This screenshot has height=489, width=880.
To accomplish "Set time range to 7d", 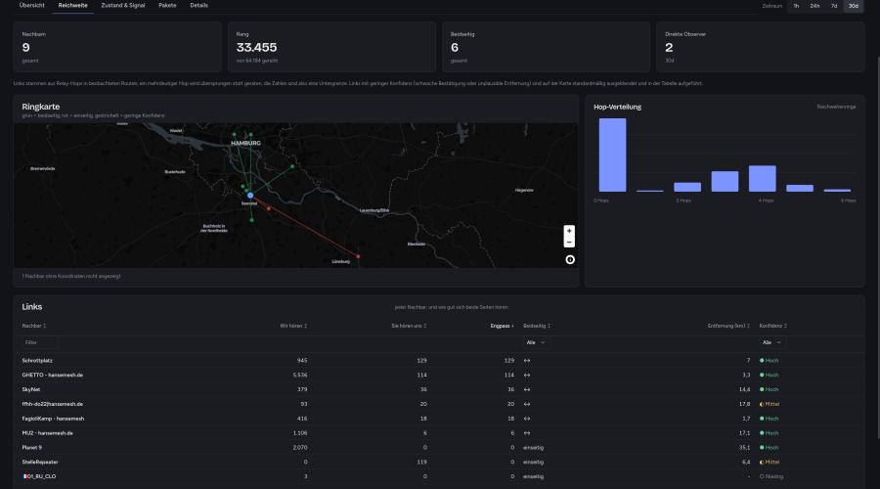I will [834, 6].
